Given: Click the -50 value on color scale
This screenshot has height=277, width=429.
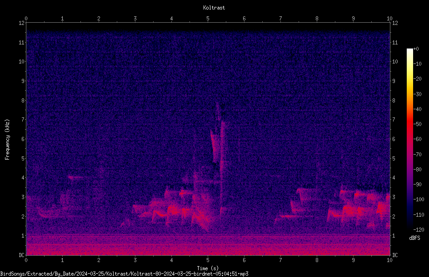Looking at the screenshot, I should click(x=418, y=124).
